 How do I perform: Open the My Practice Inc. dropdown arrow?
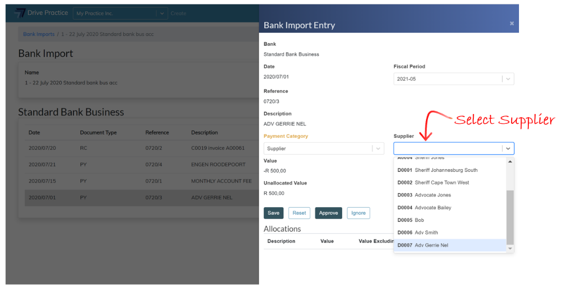[x=162, y=14]
